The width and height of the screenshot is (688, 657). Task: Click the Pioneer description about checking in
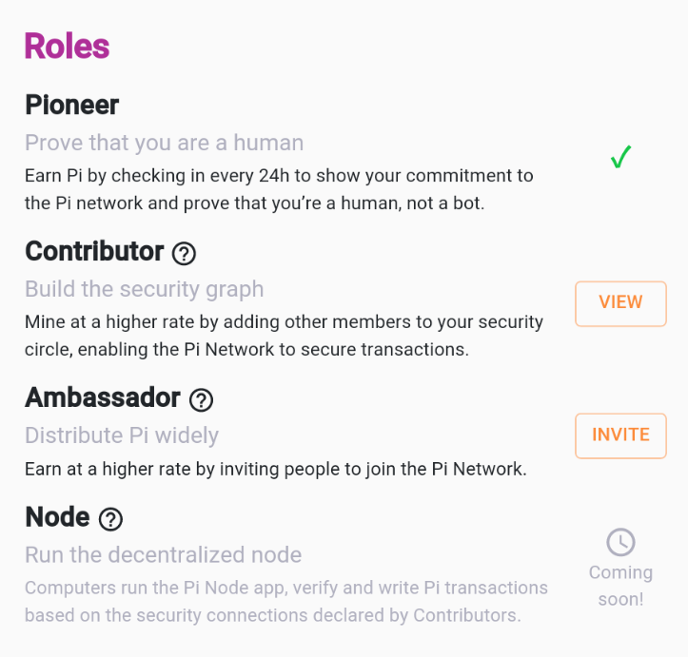pos(279,189)
